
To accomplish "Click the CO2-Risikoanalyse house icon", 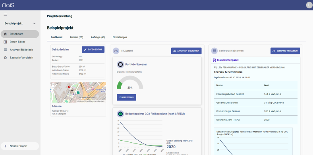I will point(120,114).
